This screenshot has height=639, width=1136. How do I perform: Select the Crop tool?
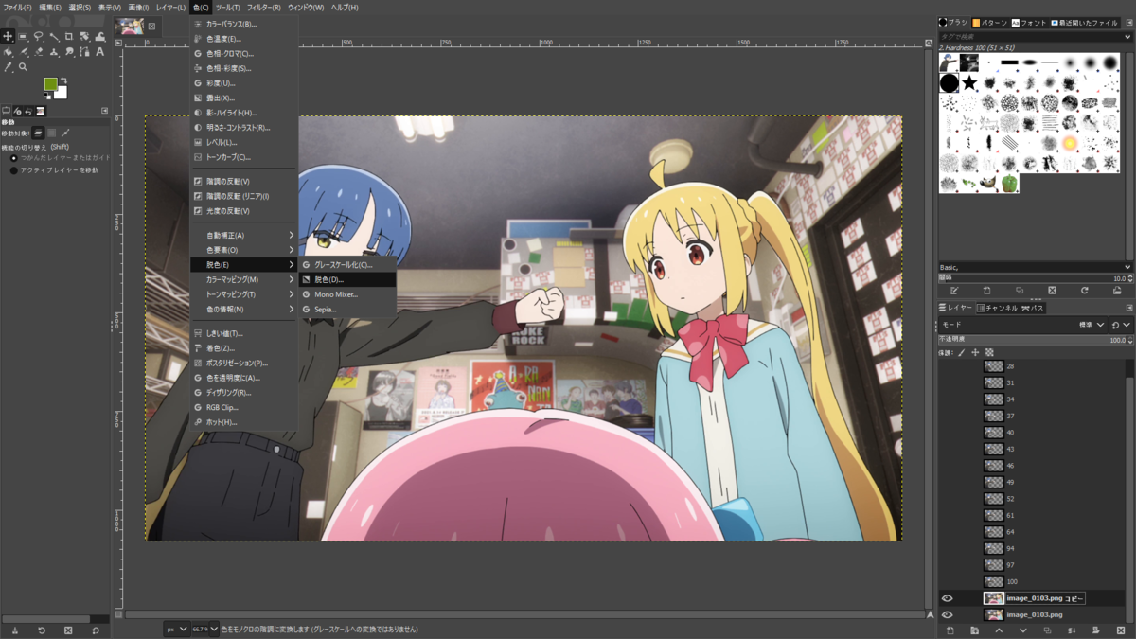(x=69, y=36)
